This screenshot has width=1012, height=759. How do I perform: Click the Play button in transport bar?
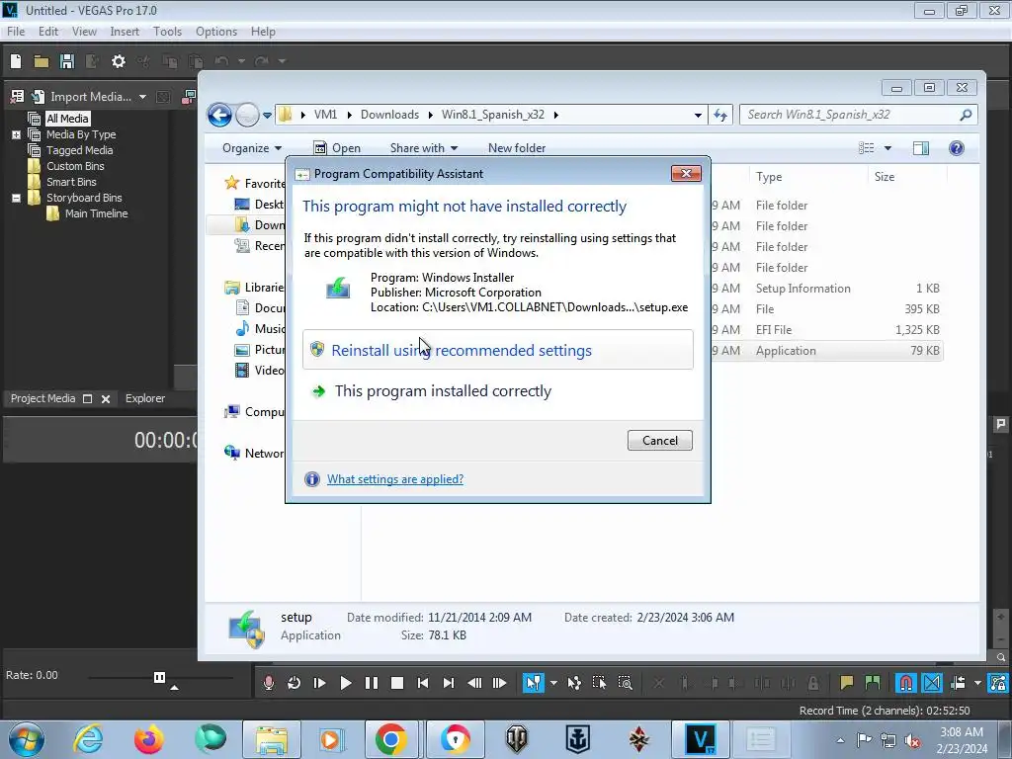pos(346,683)
